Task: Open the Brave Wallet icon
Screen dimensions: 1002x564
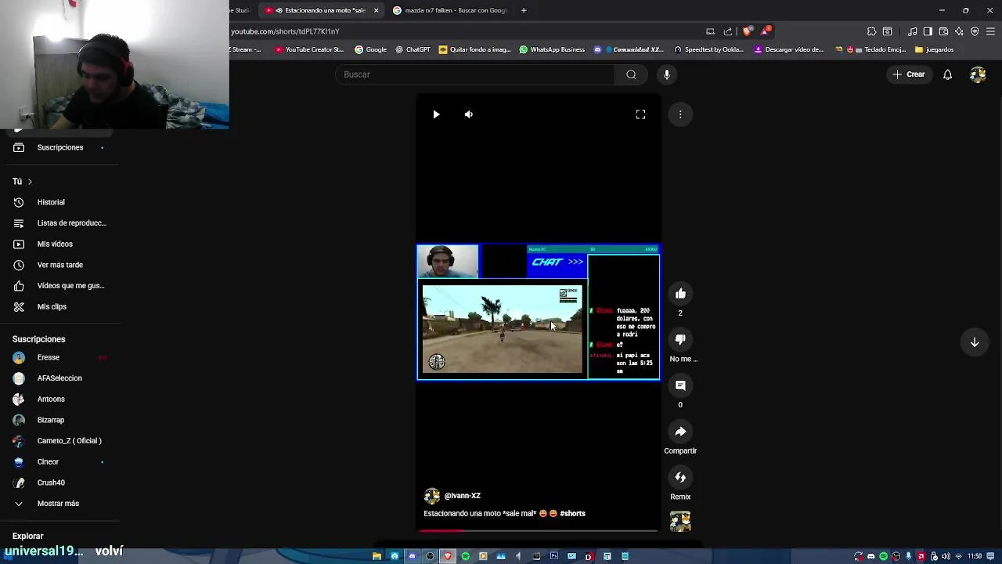Action: tap(943, 31)
